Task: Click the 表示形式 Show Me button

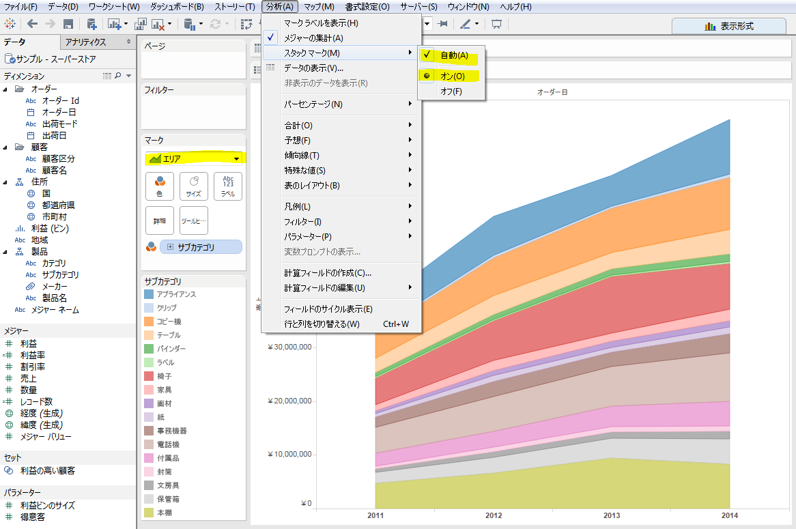Action: pyautogui.click(x=729, y=27)
